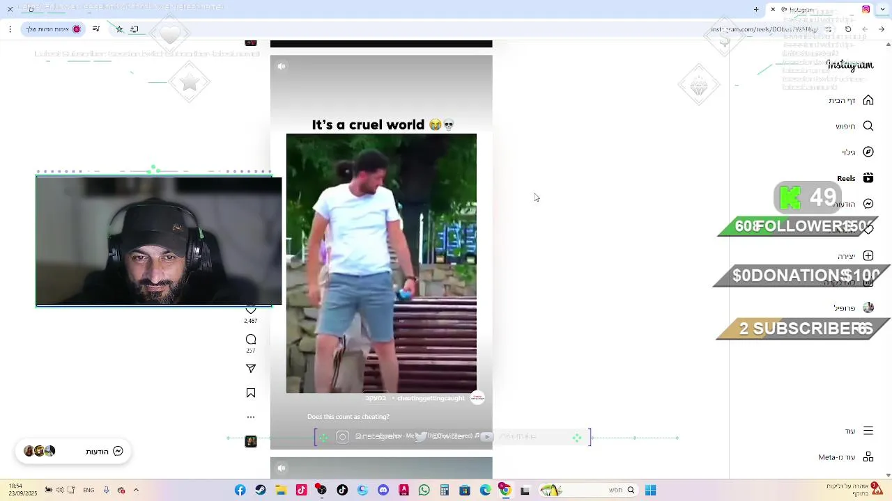This screenshot has width=892, height=501.
Task: Show hidden tray icons chevron
Action: pos(136,490)
